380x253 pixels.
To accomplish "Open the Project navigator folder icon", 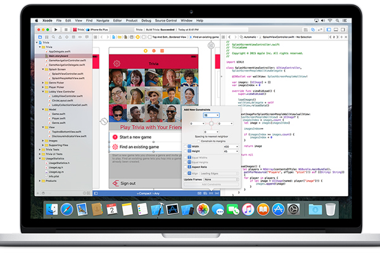I will point(40,37).
